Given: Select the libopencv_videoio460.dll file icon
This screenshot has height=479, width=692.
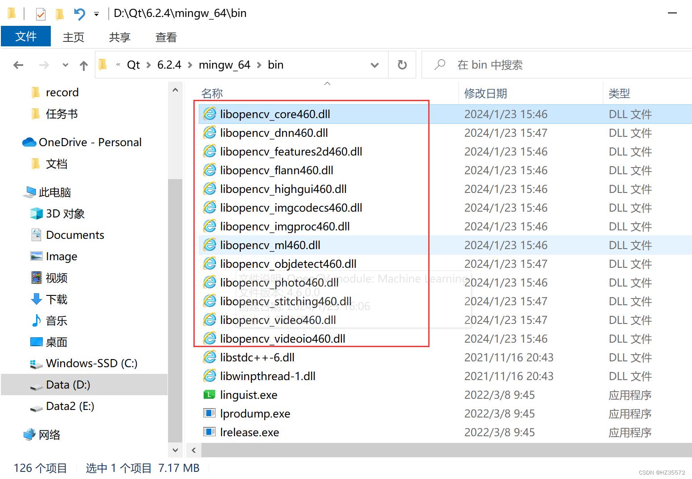Looking at the screenshot, I should click(x=209, y=338).
